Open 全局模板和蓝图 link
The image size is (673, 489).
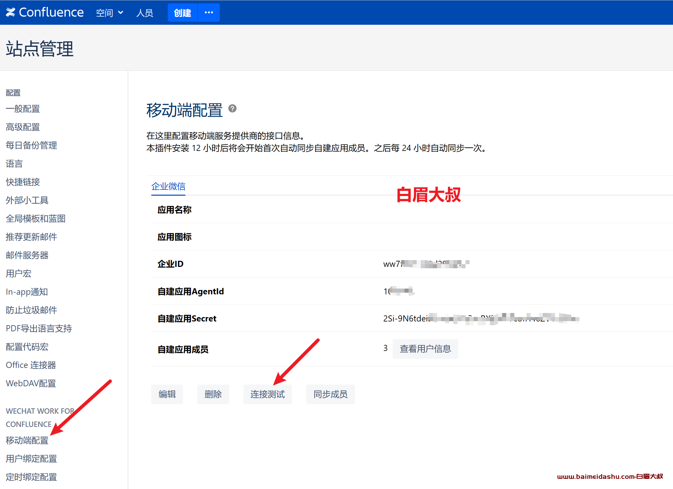pos(36,219)
